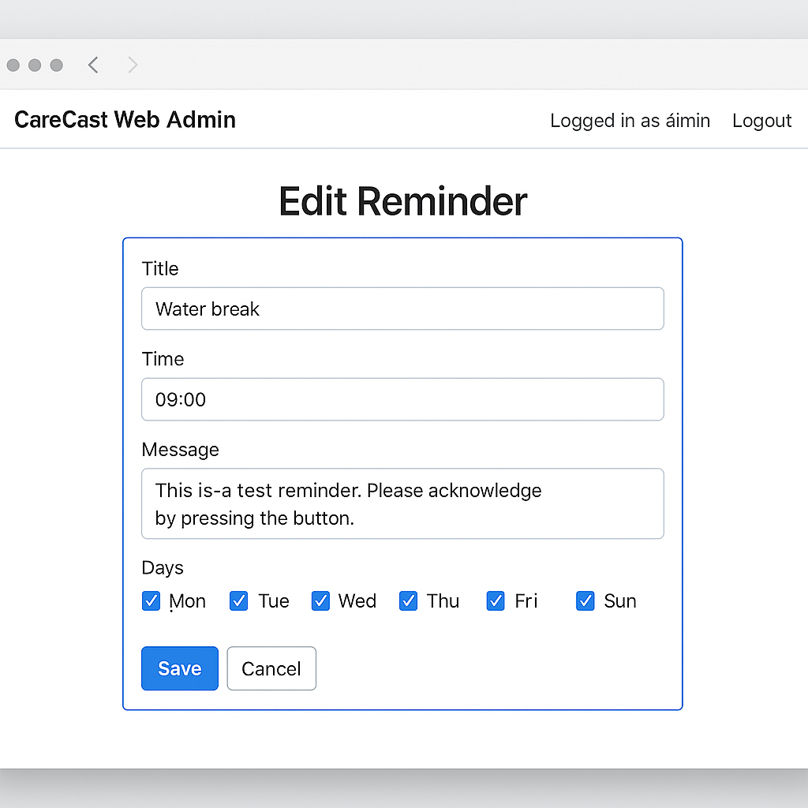Click inside the Message text area

402,503
